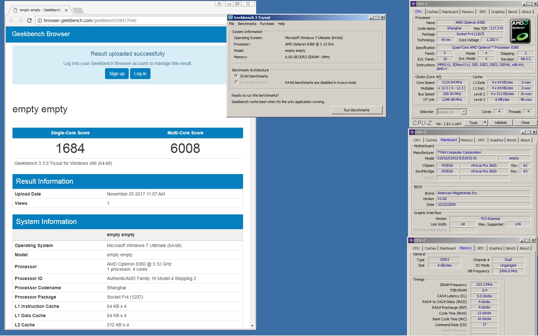Click Sign up button
The image size is (538, 336).
tap(117, 74)
